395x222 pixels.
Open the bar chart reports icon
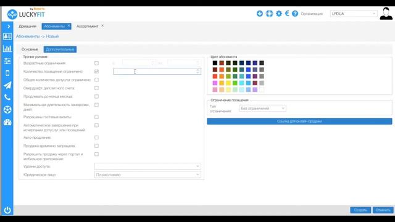[x=7, y=49]
